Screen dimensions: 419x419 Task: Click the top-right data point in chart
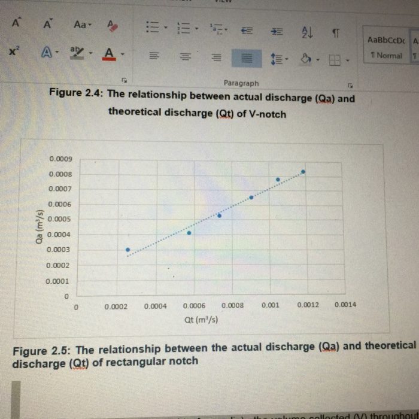303,172
